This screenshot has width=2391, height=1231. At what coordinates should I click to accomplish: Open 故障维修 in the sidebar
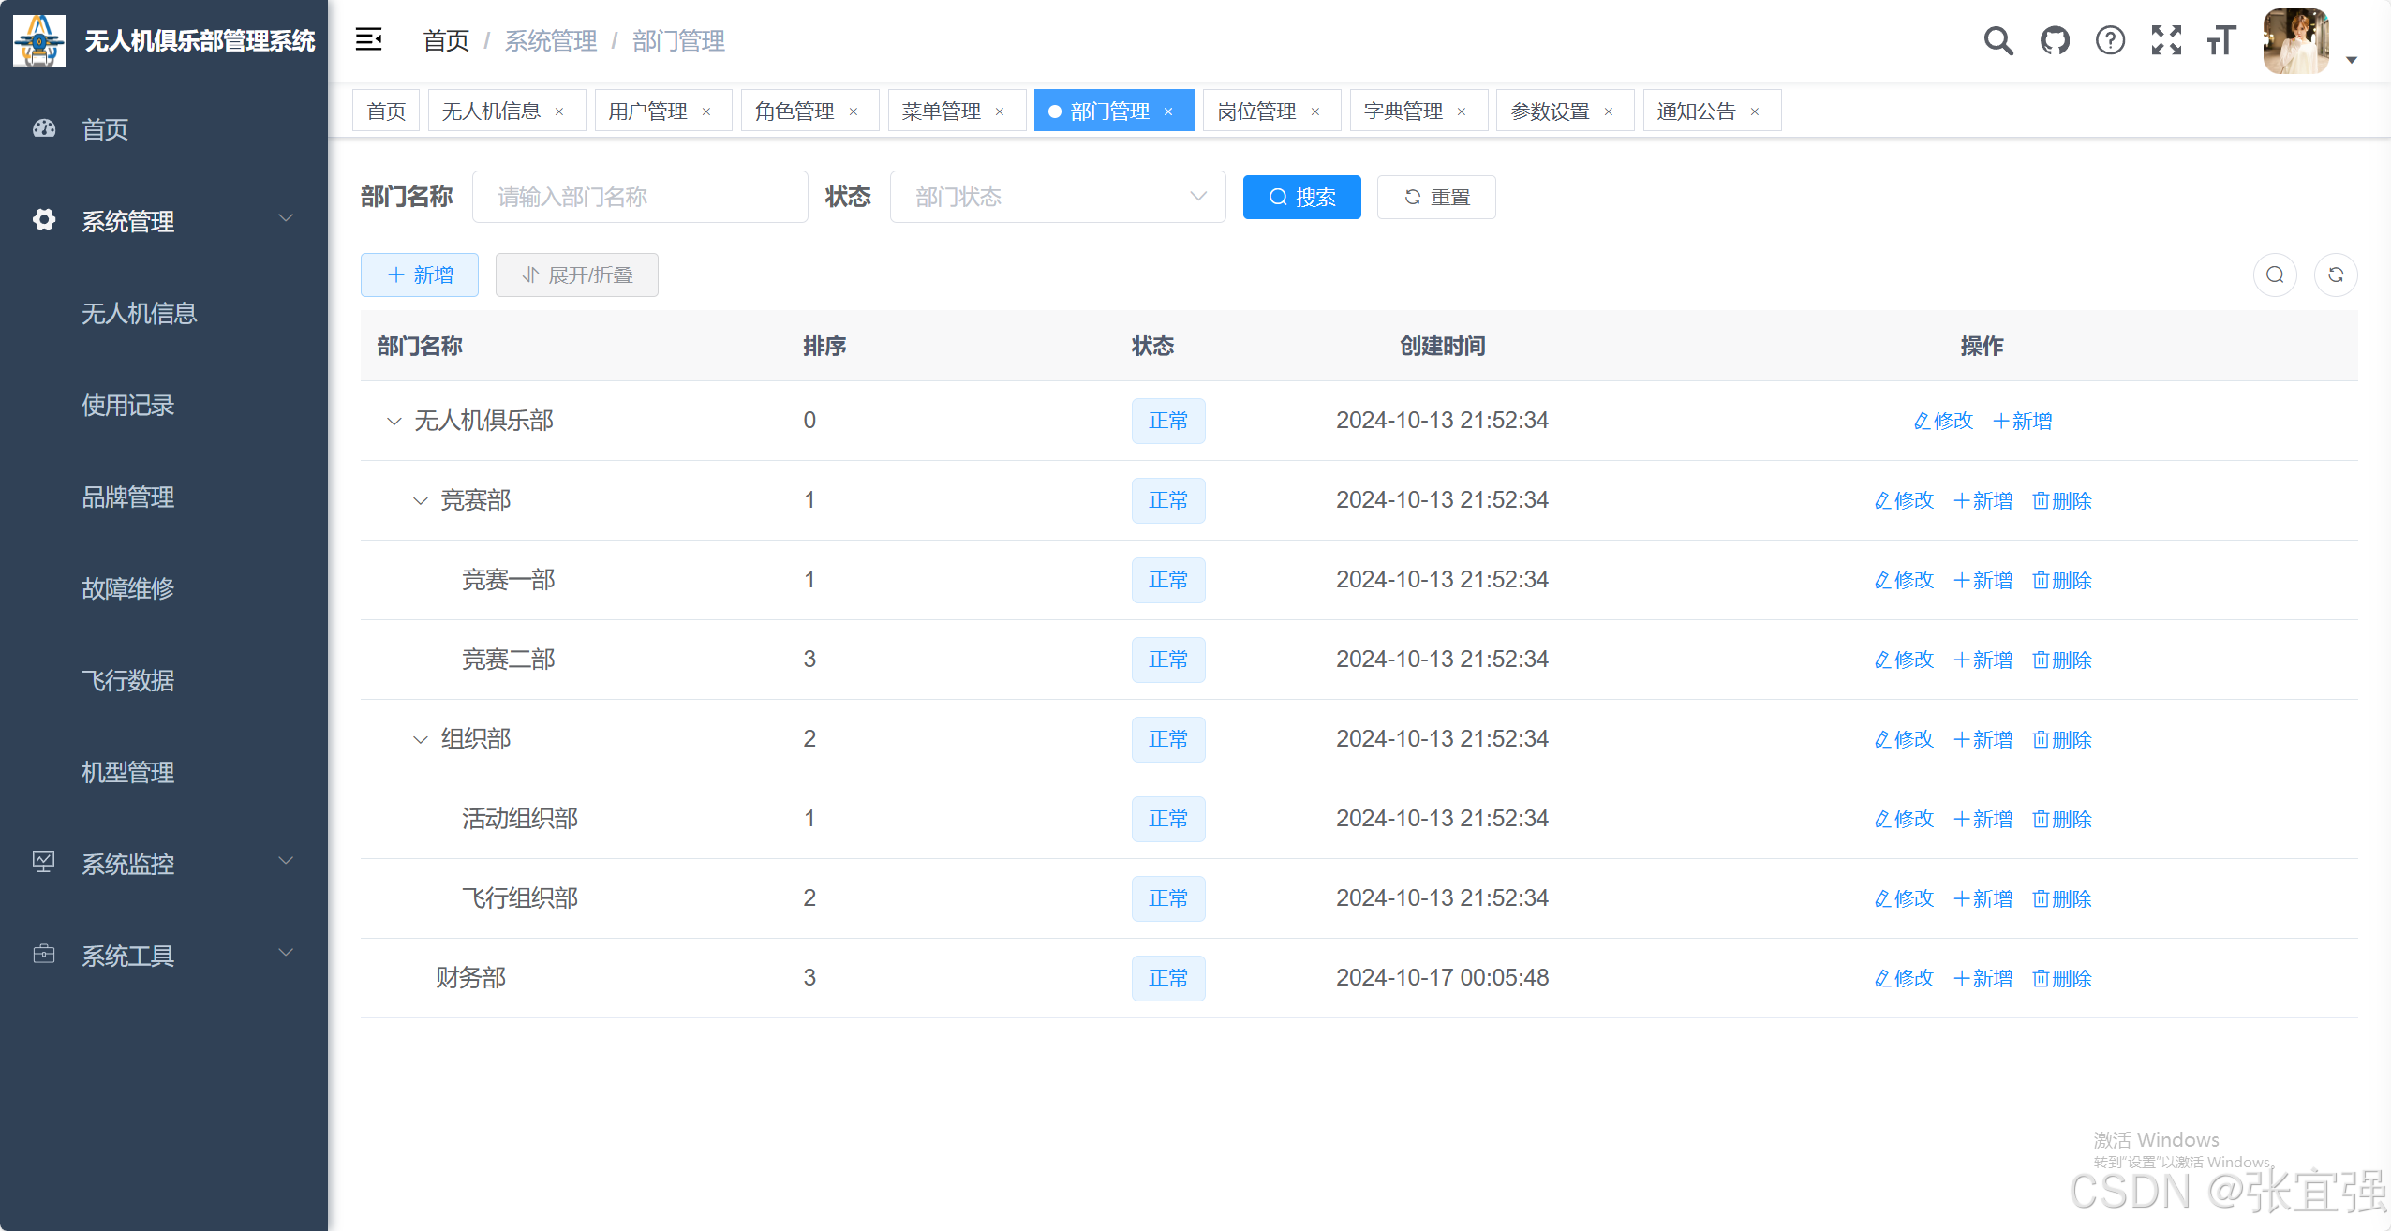(127, 587)
